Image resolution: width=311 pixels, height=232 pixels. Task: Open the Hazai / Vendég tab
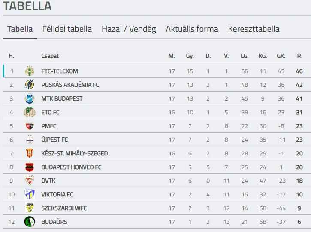(129, 29)
